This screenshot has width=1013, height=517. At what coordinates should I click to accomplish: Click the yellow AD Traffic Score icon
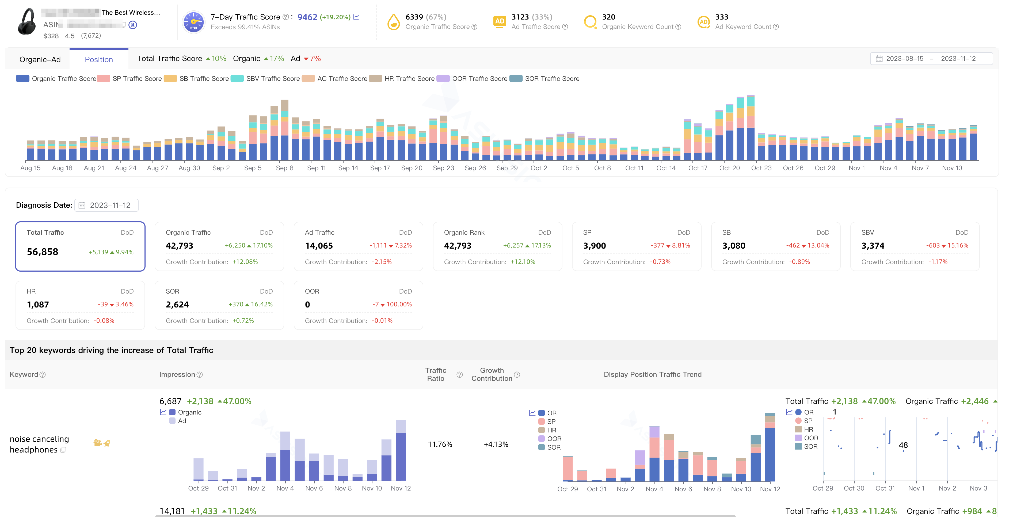[500, 22]
